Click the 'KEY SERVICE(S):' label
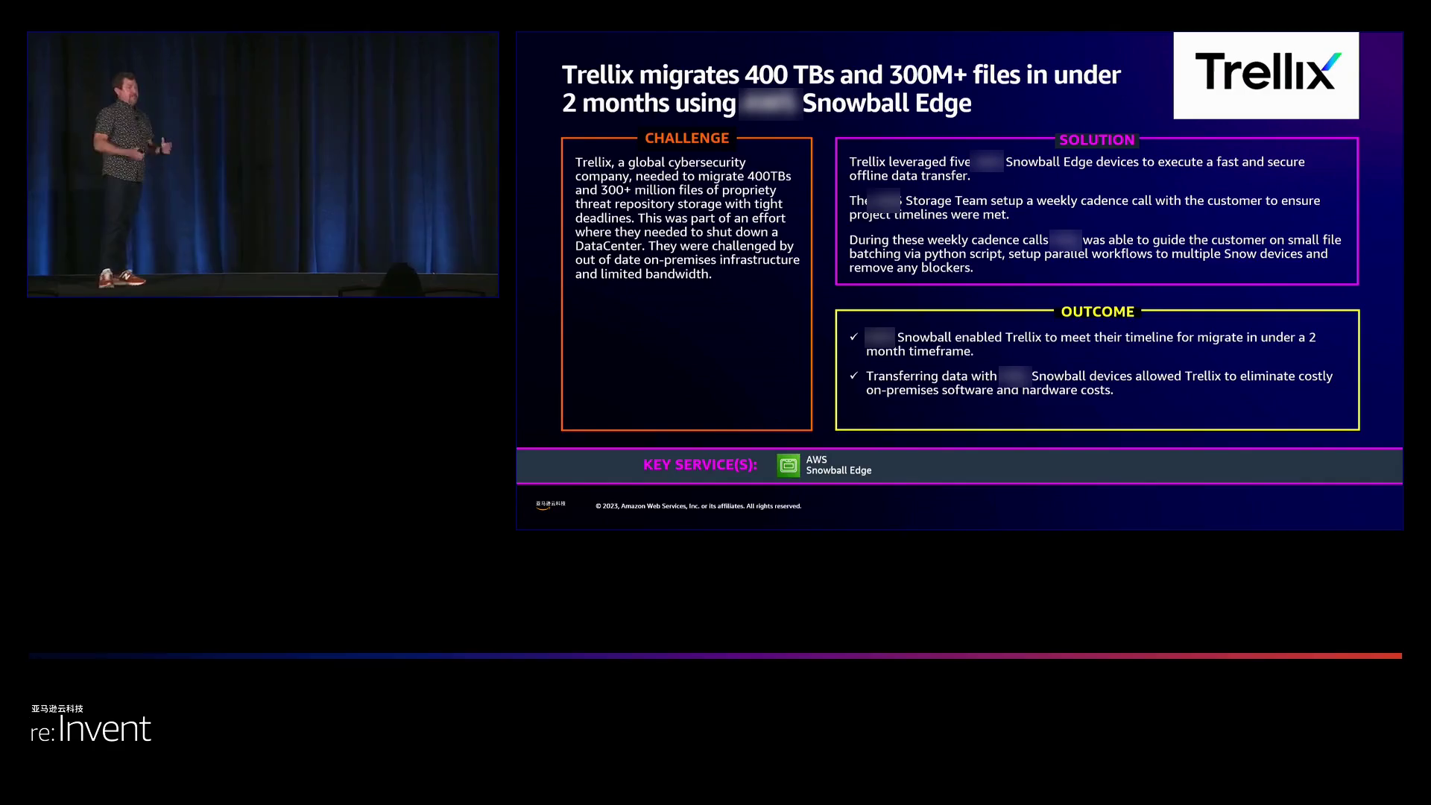The image size is (1431, 805). point(700,464)
